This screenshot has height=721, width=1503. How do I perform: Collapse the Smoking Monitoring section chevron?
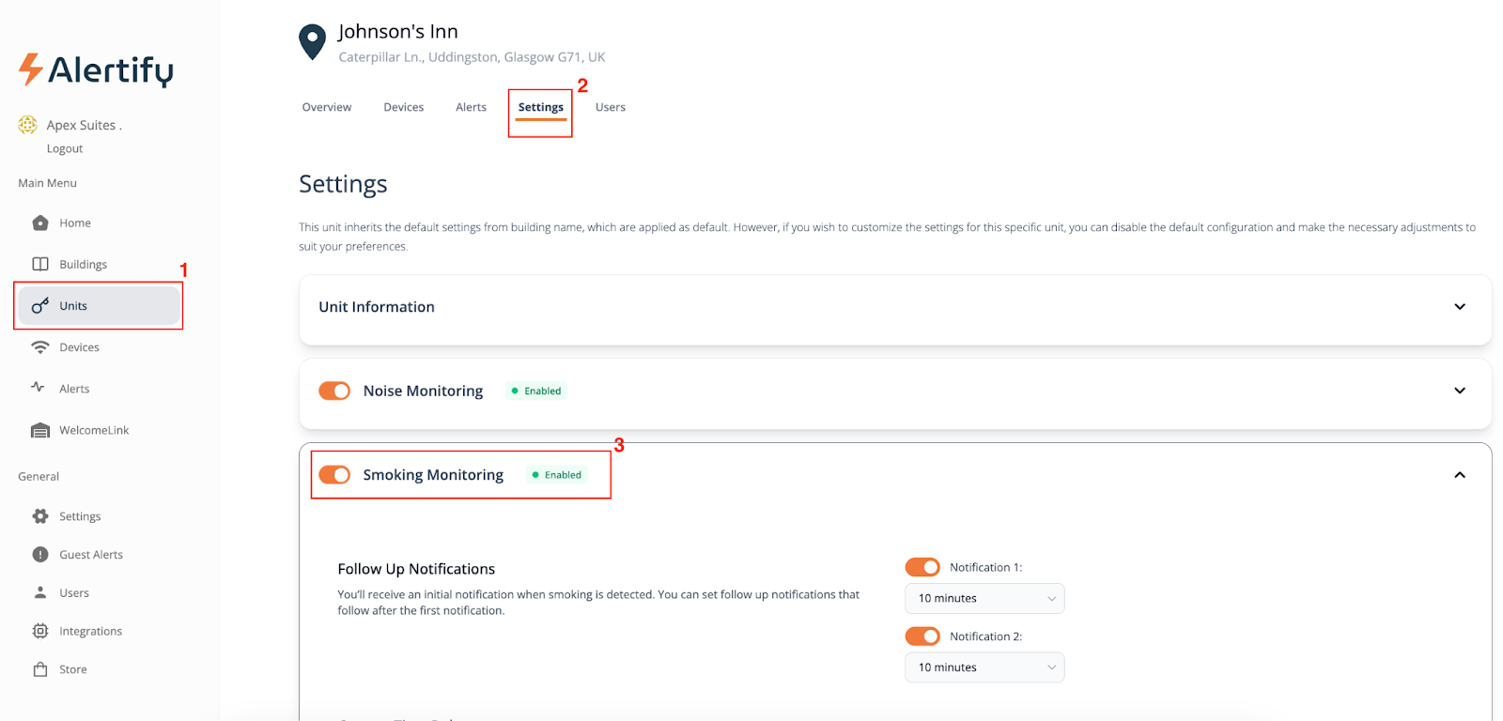point(1459,475)
